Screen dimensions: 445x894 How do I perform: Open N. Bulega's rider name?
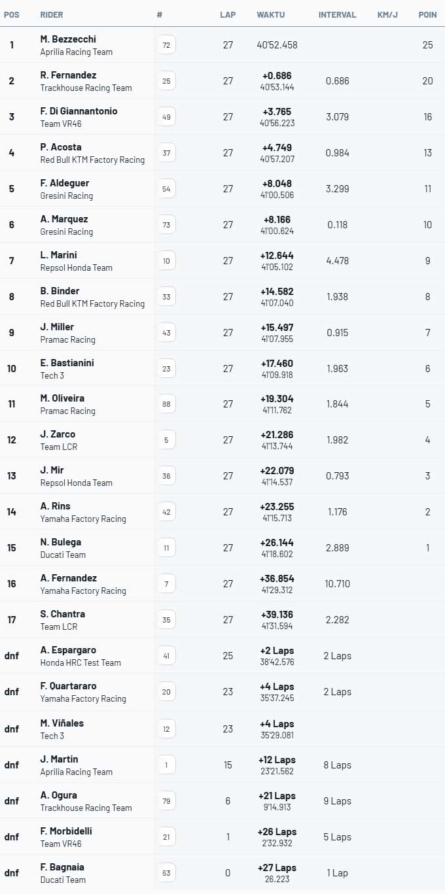pyautogui.click(x=61, y=542)
